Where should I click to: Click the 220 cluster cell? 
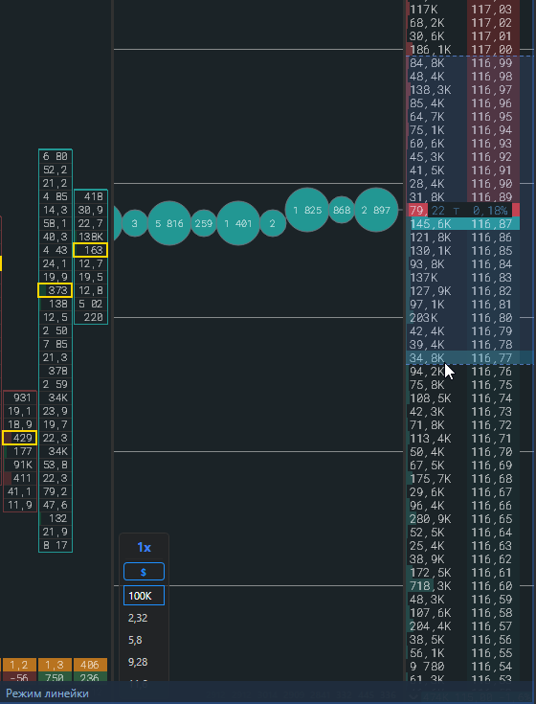tap(91, 317)
